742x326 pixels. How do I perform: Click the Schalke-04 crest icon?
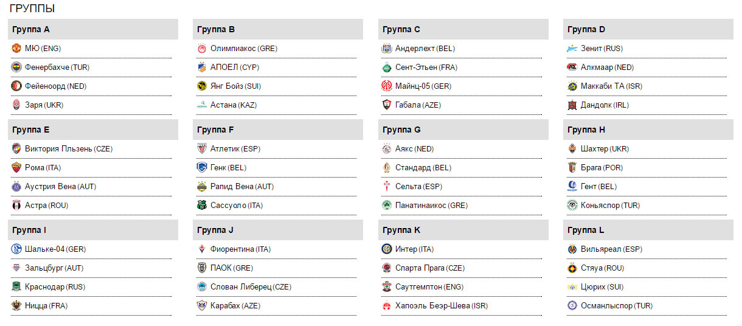coord(16,249)
